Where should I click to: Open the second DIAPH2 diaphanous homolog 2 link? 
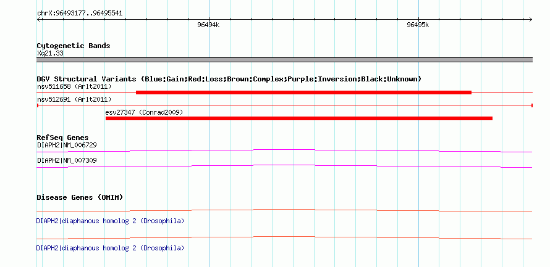(110, 248)
